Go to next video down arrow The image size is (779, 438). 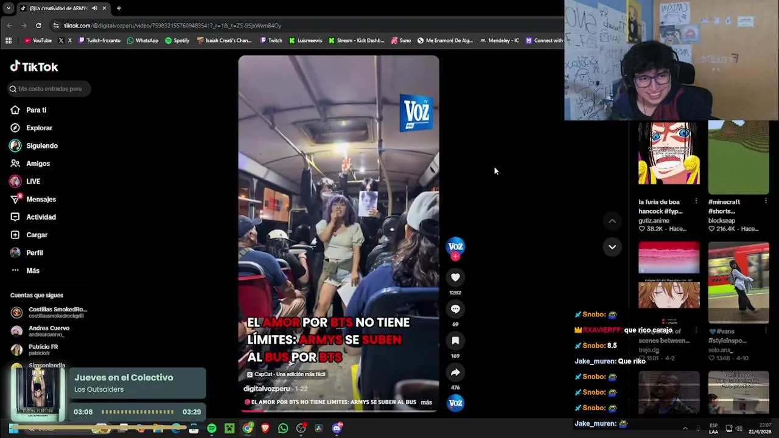(x=612, y=247)
